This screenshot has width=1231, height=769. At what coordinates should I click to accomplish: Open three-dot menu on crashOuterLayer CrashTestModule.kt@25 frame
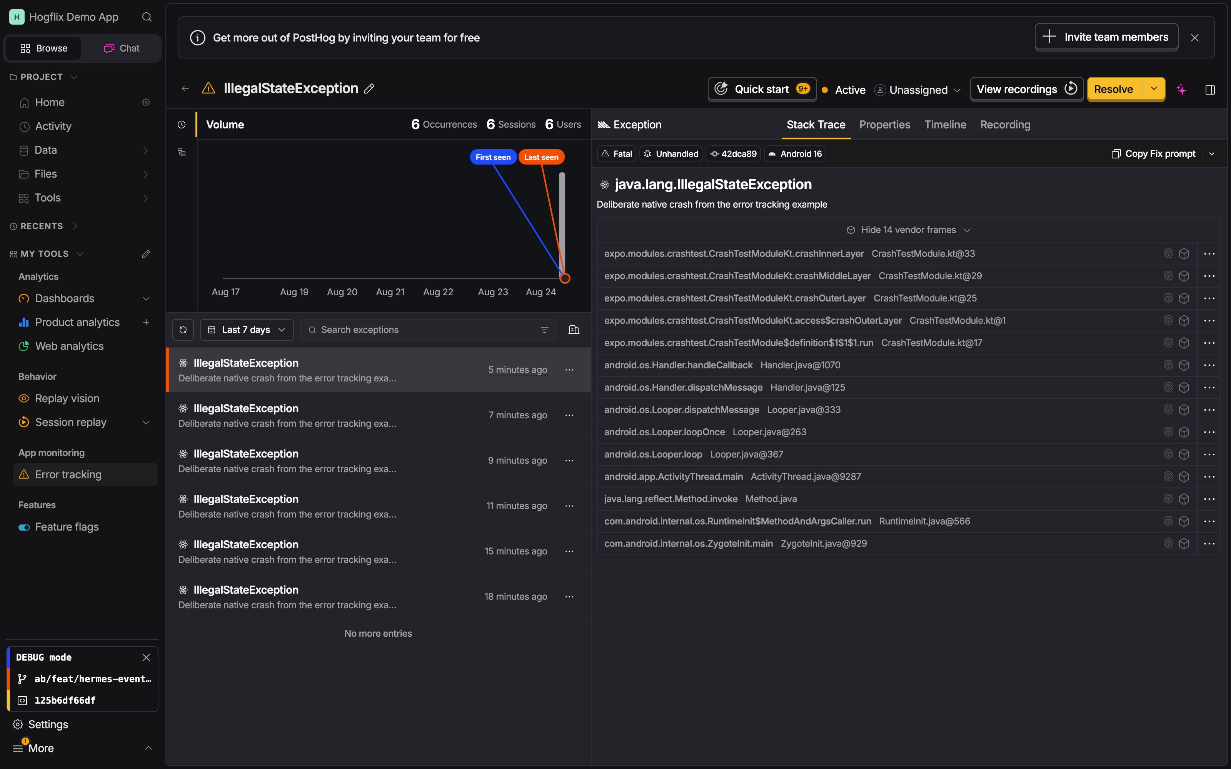coord(1209,298)
